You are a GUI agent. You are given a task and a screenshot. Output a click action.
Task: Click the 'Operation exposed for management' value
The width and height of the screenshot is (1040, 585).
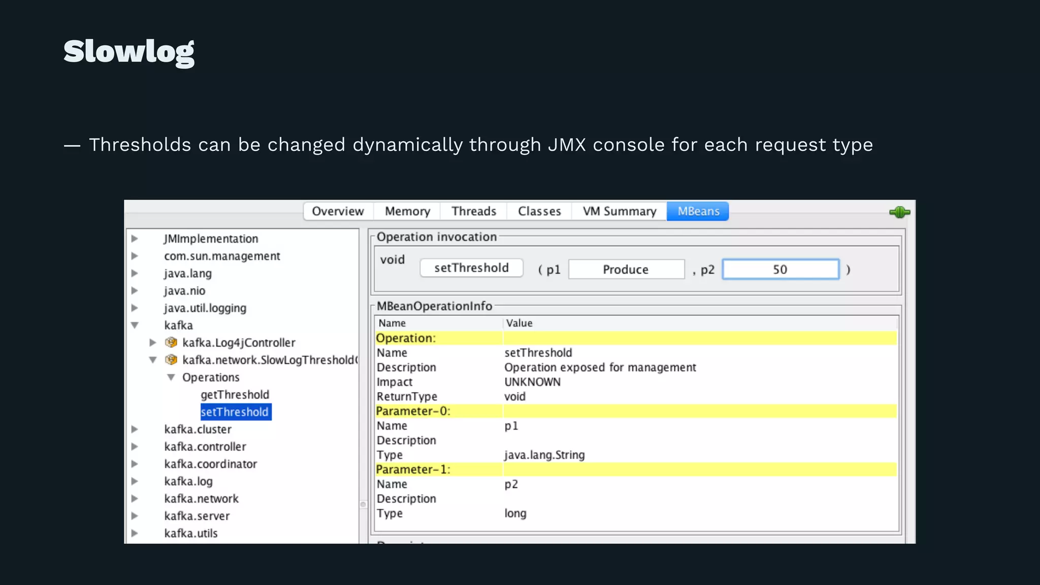tap(600, 367)
